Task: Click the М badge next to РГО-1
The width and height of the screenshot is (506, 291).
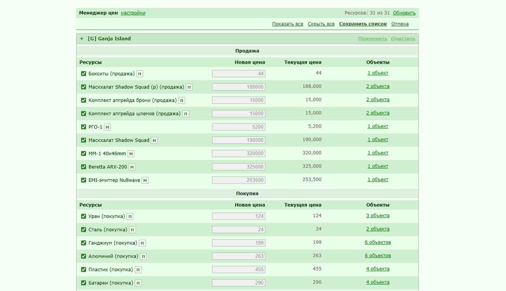Action: pyautogui.click(x=107, y=127)
